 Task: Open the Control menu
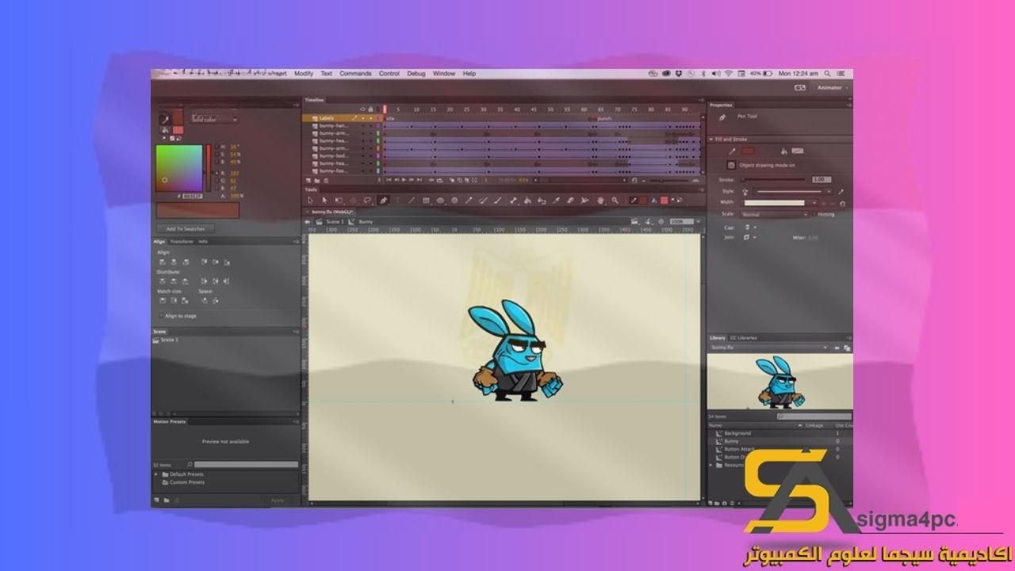pyautogui.click(x=389, y=73)
